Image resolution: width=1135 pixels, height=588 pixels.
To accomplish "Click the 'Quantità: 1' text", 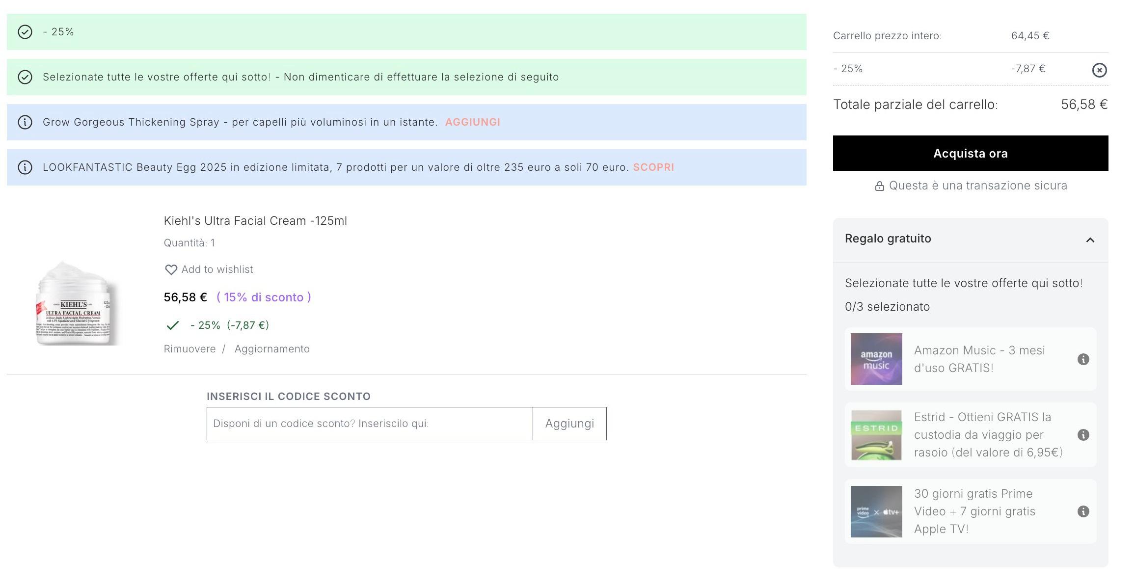I will tap(189, 243).
